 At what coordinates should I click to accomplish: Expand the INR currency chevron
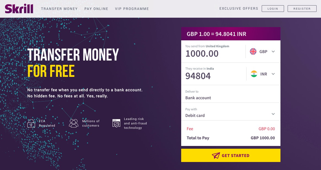point(273,74)
